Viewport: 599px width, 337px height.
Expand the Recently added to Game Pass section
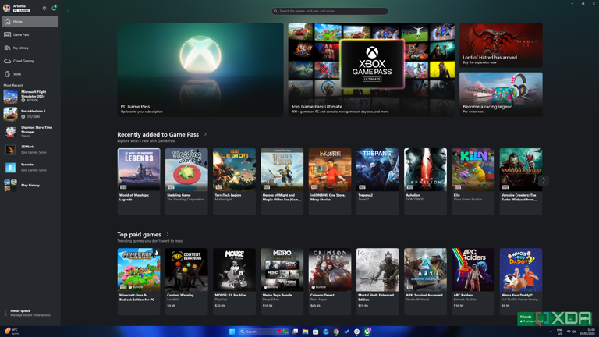tap(206, 134)
